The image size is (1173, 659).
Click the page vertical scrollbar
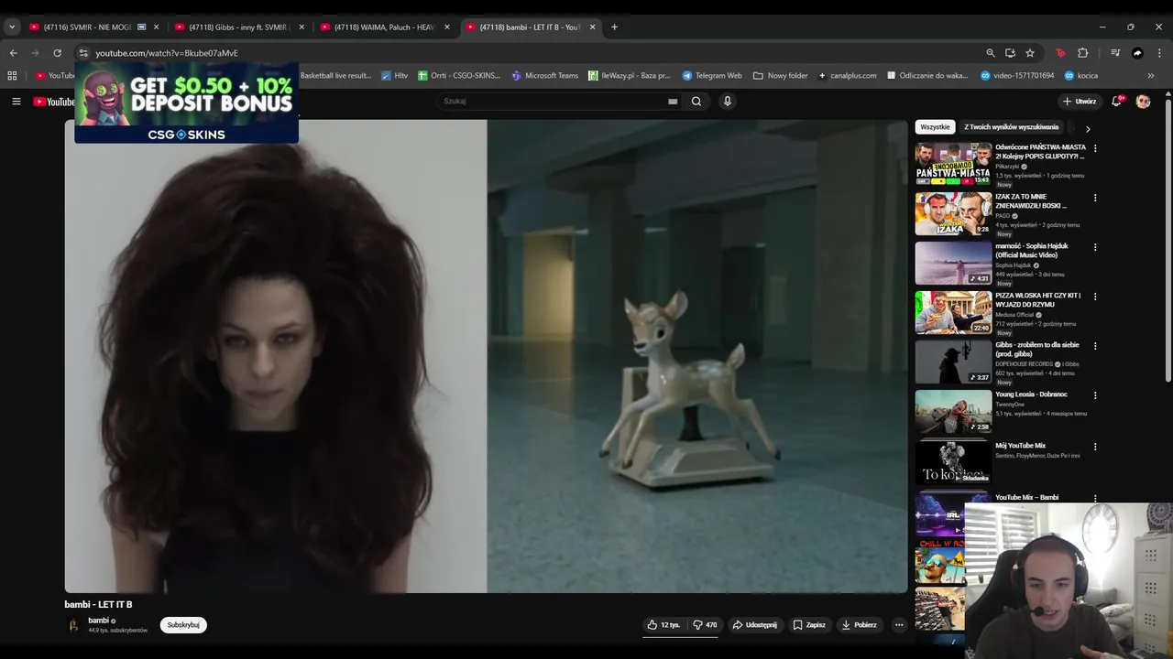point(1168,238)
